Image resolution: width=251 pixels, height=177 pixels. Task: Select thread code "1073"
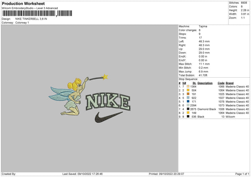click(x=221, y=106)
